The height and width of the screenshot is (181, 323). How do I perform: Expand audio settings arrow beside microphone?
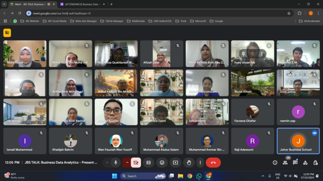point(107,162)
